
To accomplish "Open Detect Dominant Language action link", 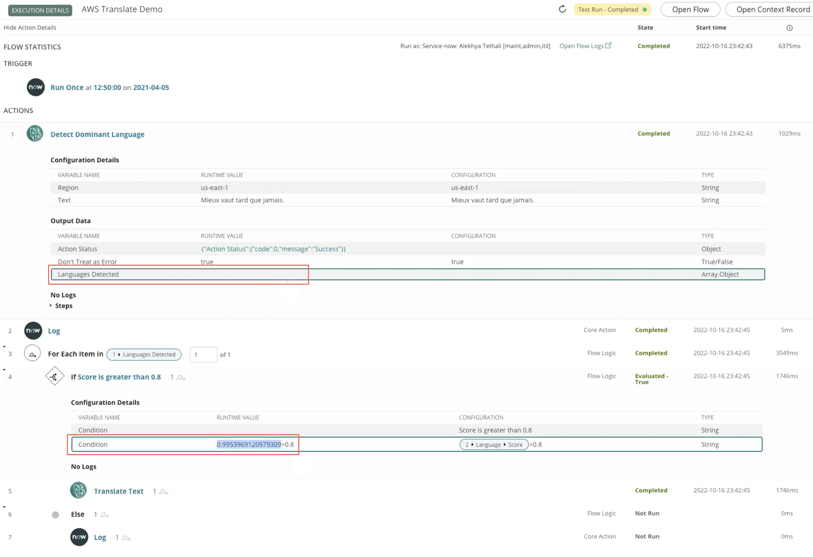I will 97,134.
